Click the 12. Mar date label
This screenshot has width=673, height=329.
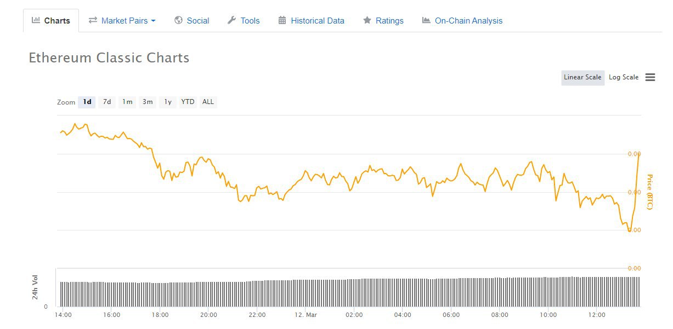click(x=306, y=315)
